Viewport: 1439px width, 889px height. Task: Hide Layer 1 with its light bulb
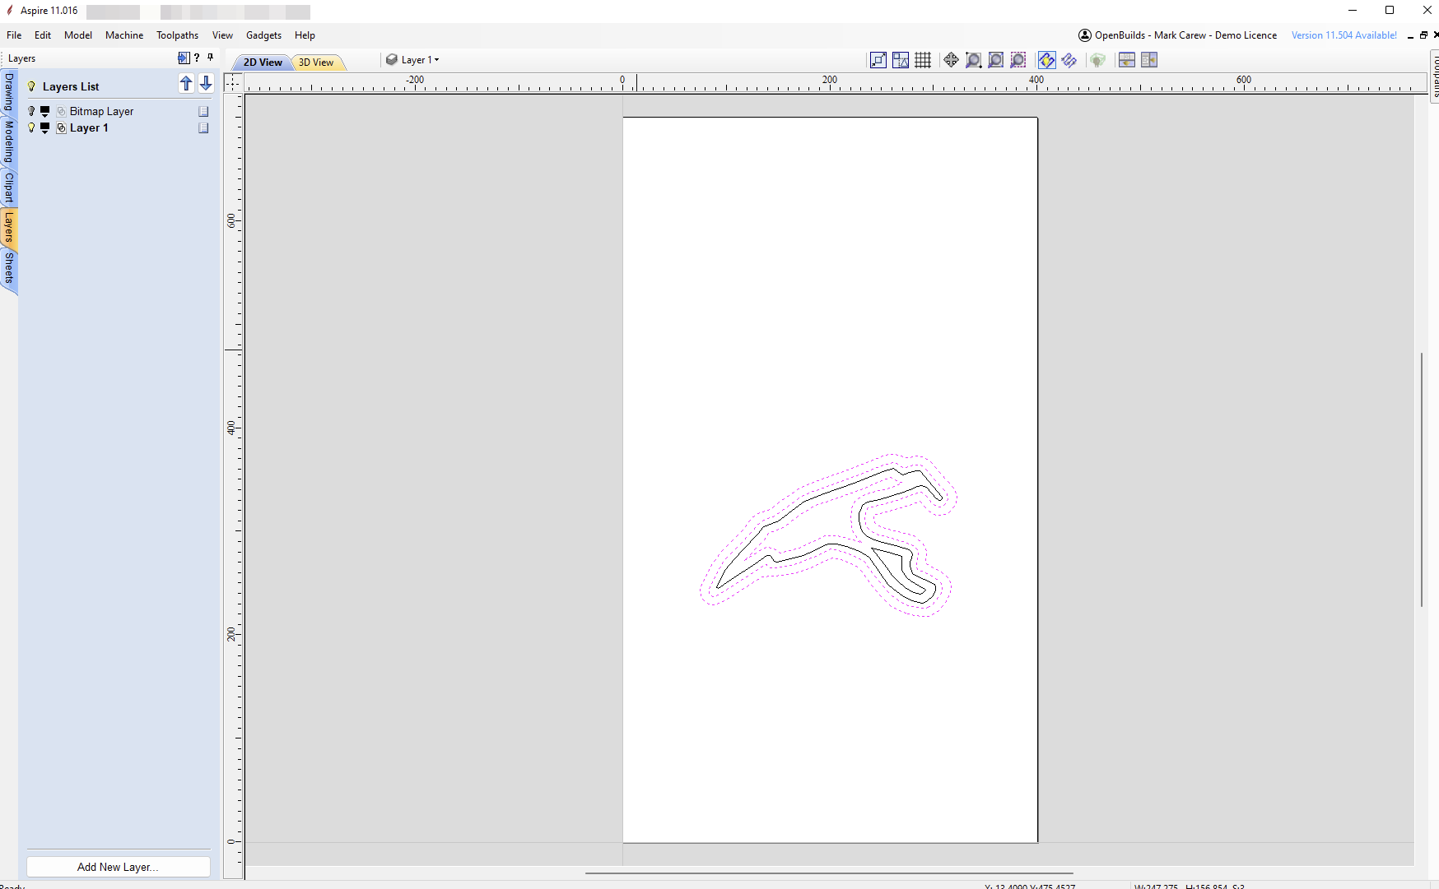(x=32, y=127)
